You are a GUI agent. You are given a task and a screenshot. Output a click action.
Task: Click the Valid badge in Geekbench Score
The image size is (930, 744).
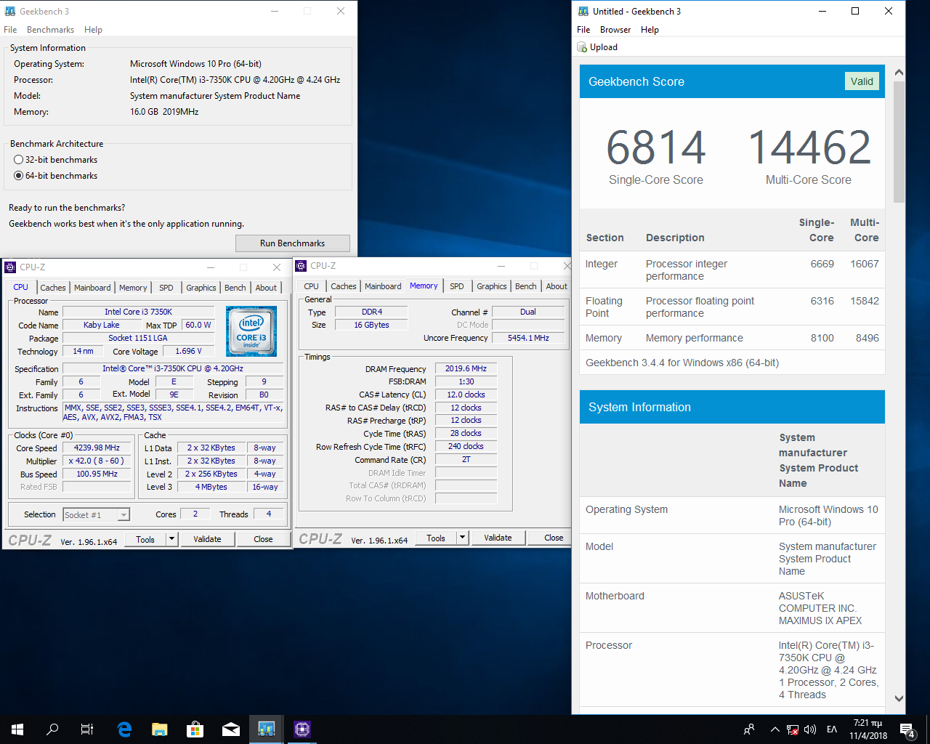click(862, 81)
